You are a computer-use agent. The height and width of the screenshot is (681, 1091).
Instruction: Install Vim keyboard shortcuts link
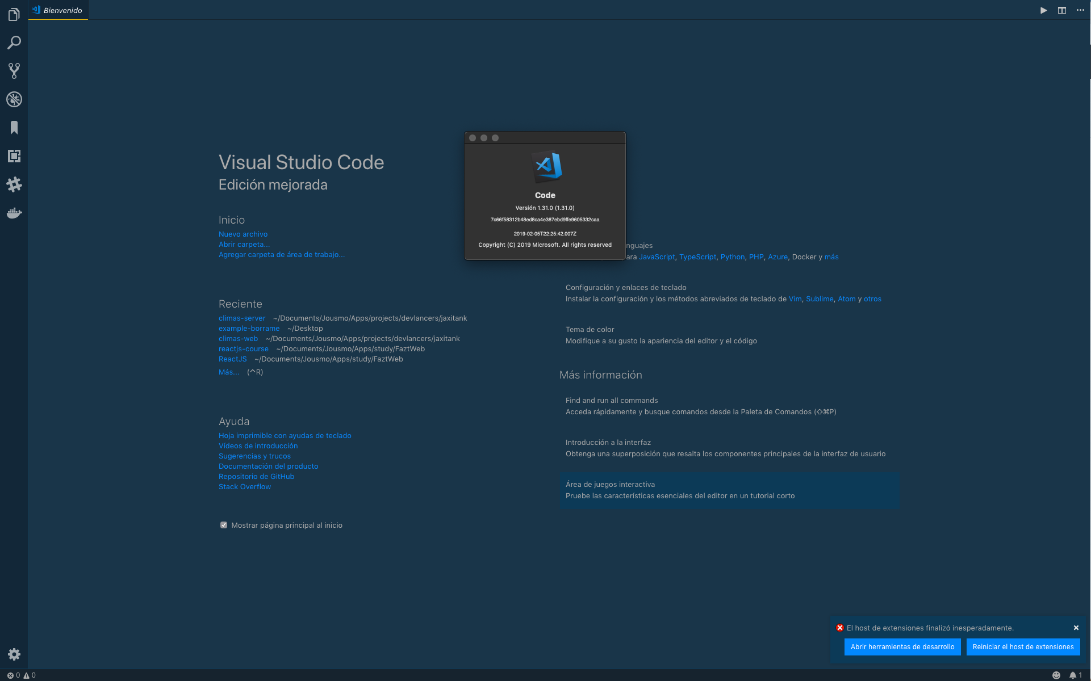pos(795,299)
